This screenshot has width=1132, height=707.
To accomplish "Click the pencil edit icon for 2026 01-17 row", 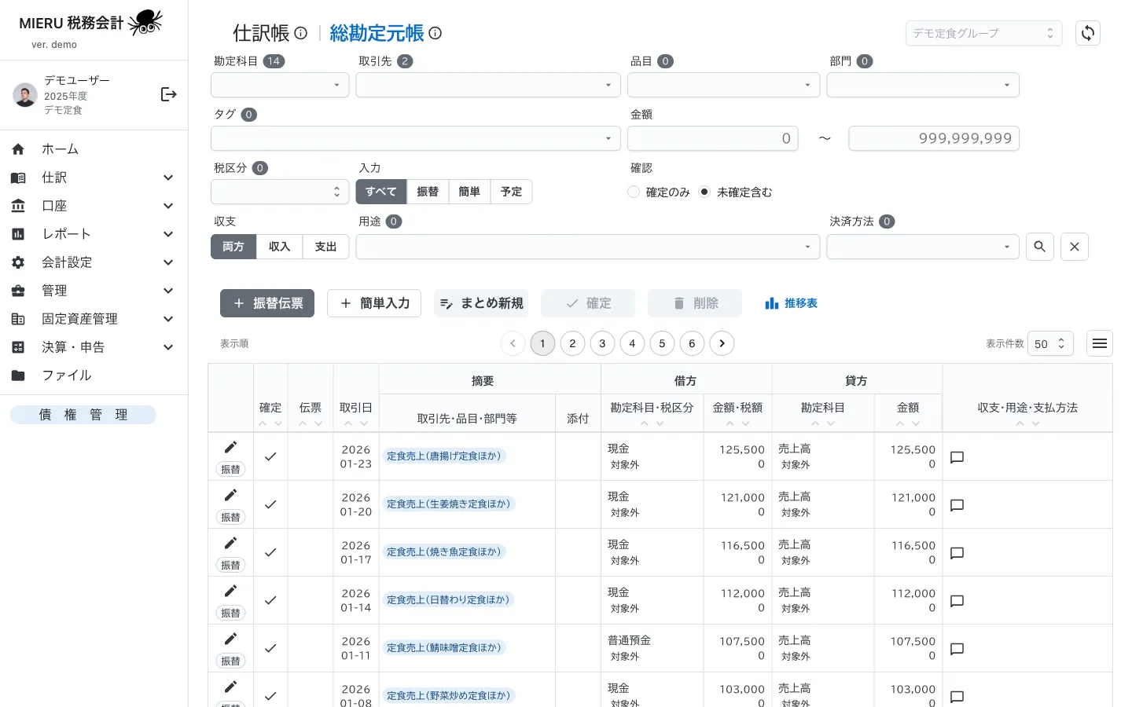I will [230, 543].
